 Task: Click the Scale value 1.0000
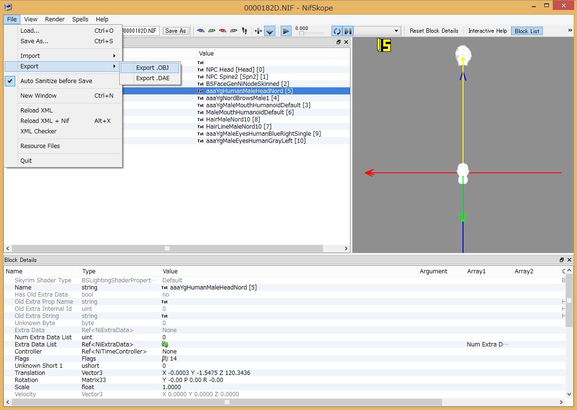pyautogui.click(x=171, y=387)
